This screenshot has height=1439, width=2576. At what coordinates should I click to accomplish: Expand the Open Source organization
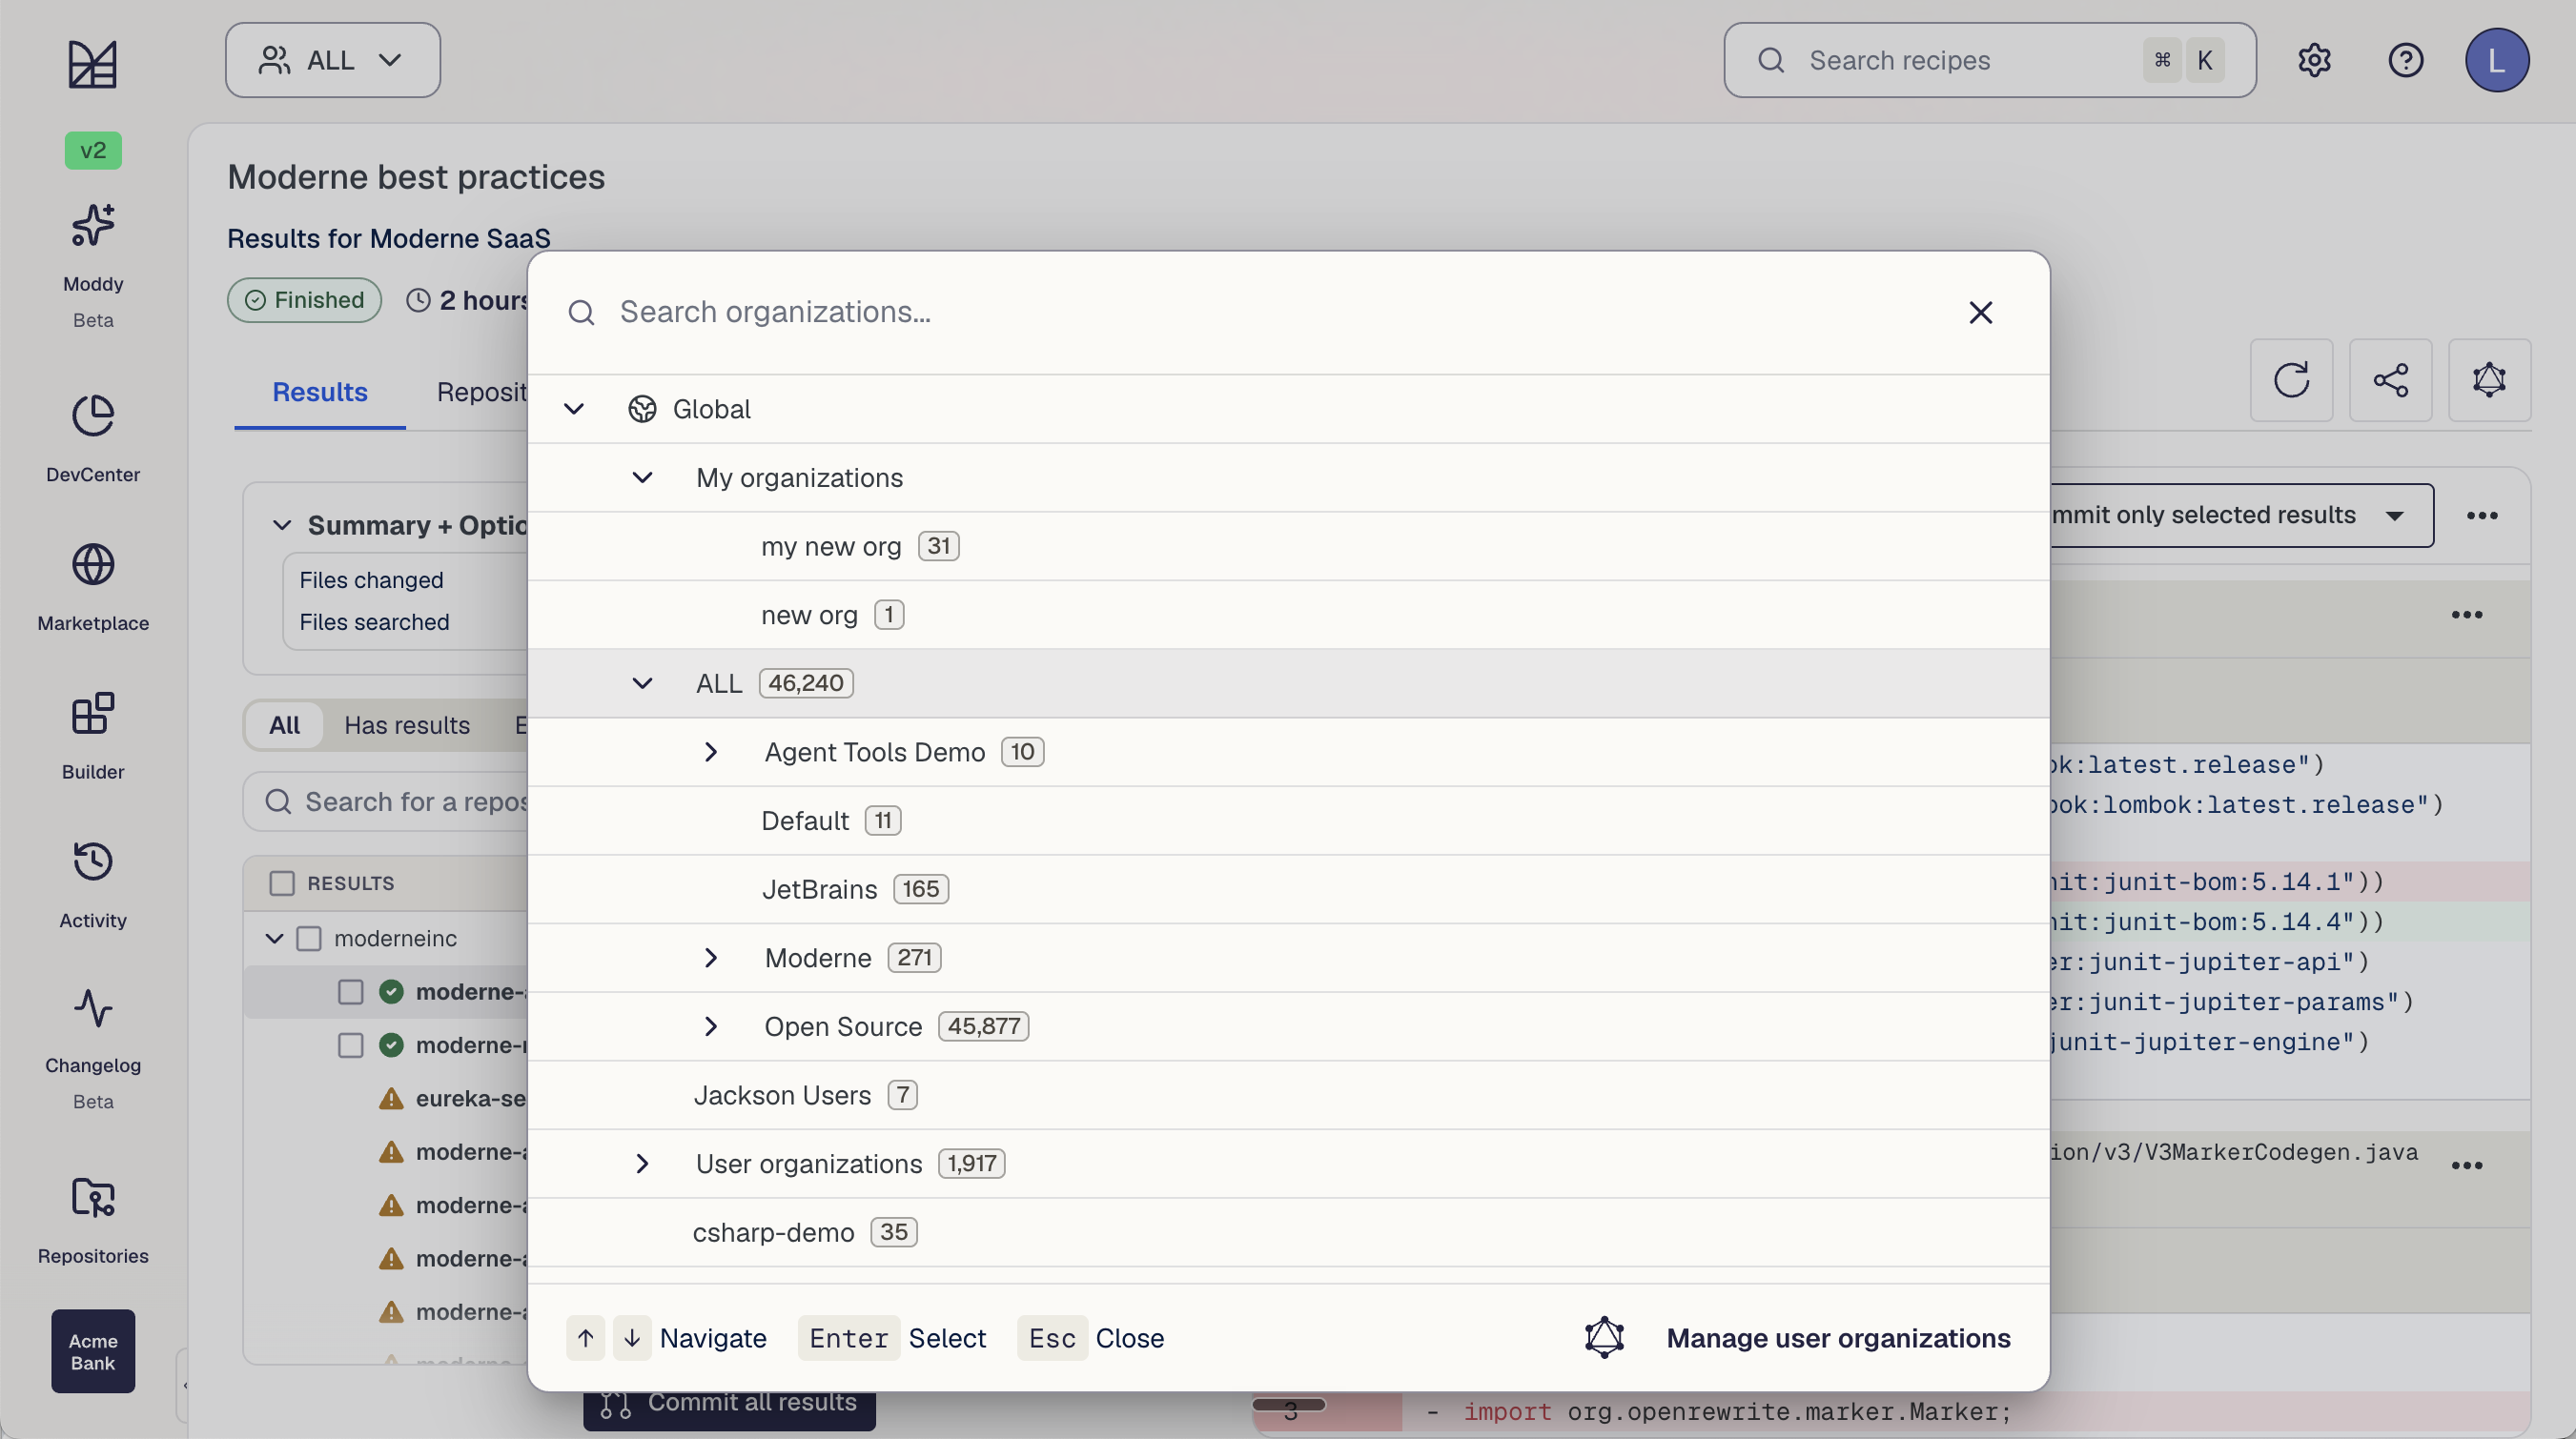(x=711, y=1026)
